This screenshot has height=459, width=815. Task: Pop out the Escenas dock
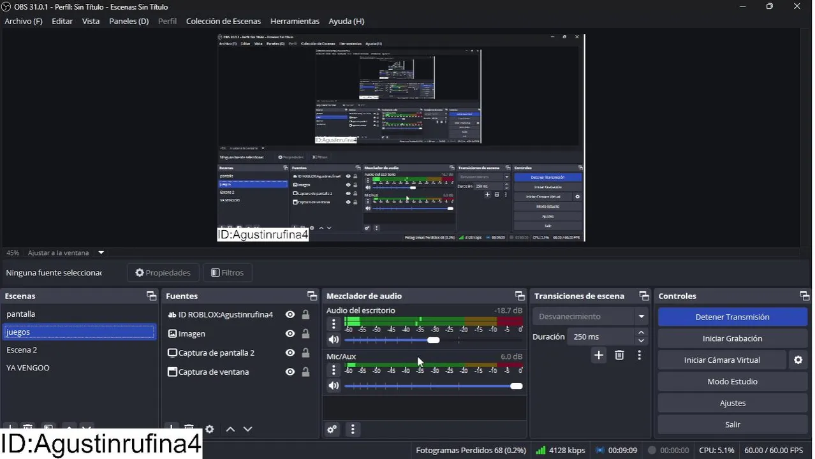tap(151, 296)
